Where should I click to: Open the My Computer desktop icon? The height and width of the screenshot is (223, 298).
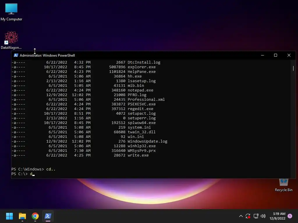[11, 12]
